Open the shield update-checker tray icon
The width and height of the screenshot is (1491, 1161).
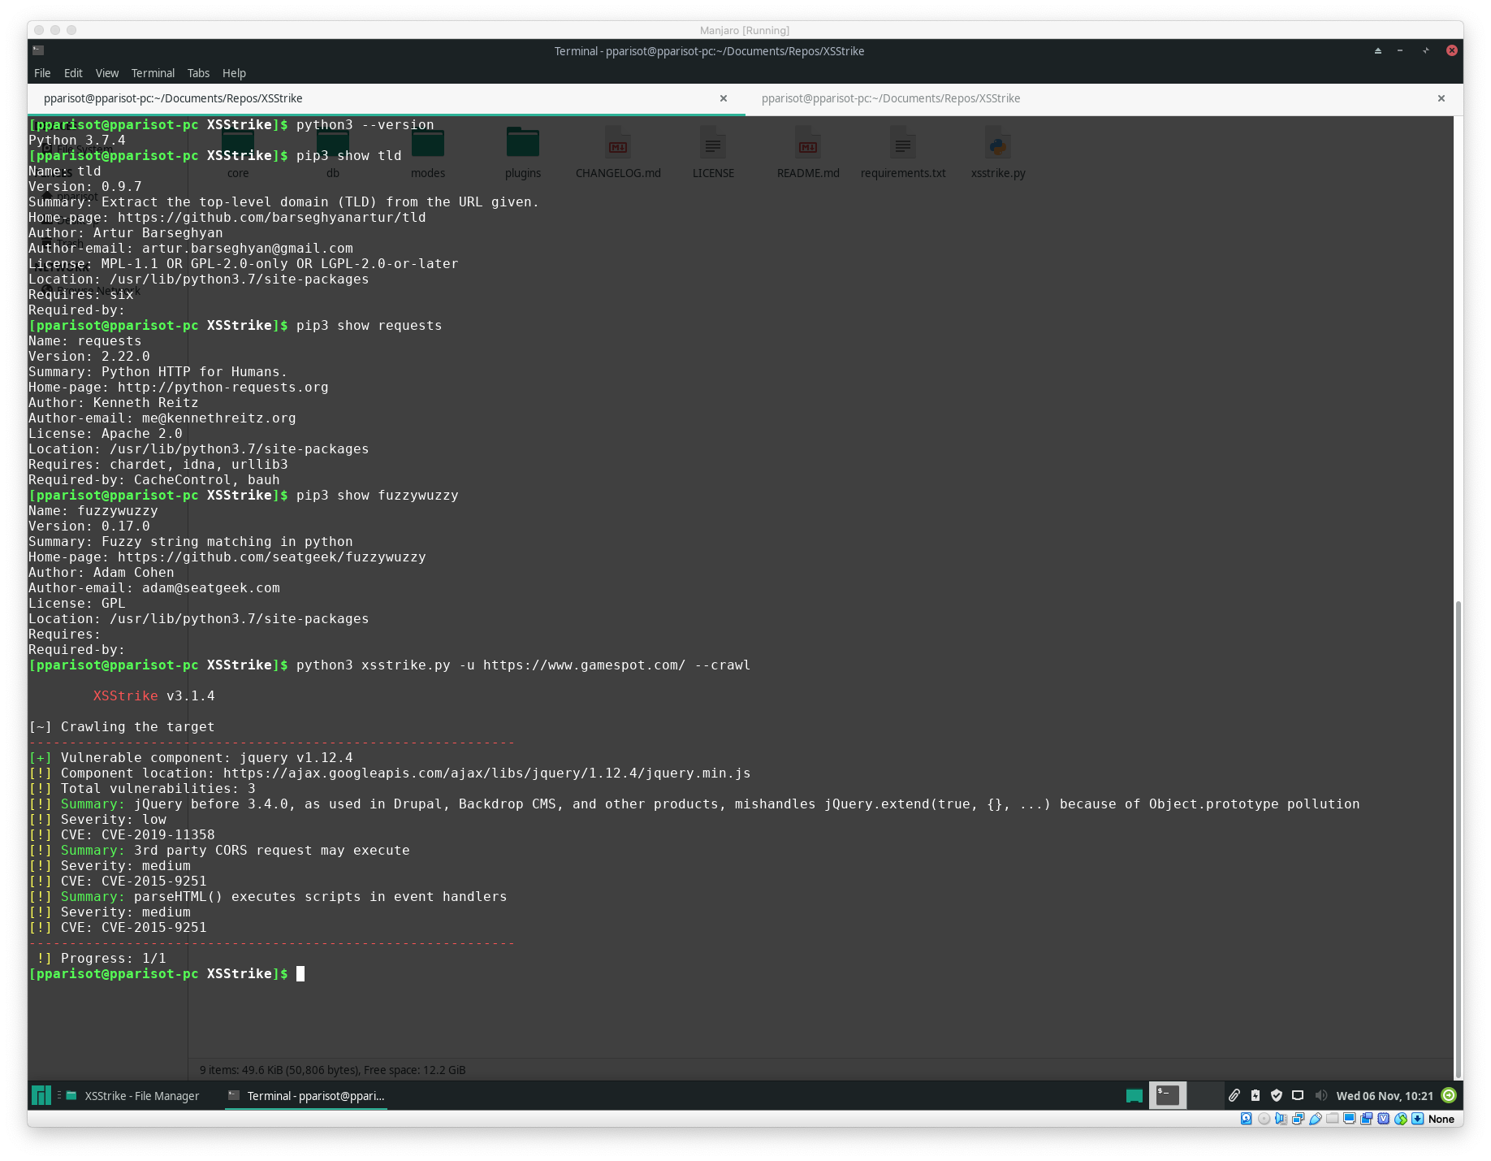click(1277, 1095)
